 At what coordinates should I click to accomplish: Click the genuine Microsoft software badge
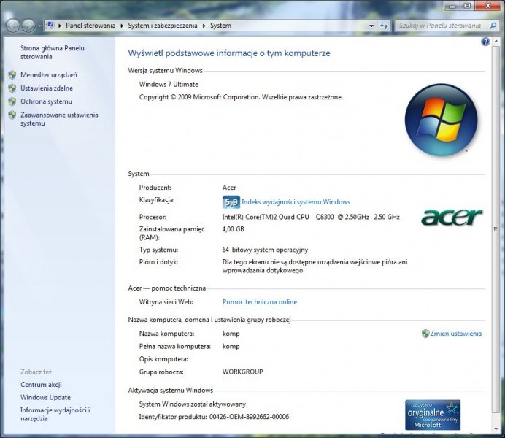pos(432,414)
